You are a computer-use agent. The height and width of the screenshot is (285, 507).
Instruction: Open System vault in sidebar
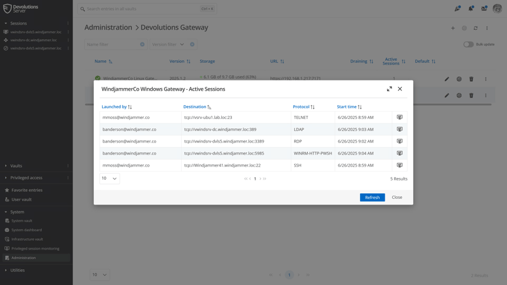click(x=22, y=220)
